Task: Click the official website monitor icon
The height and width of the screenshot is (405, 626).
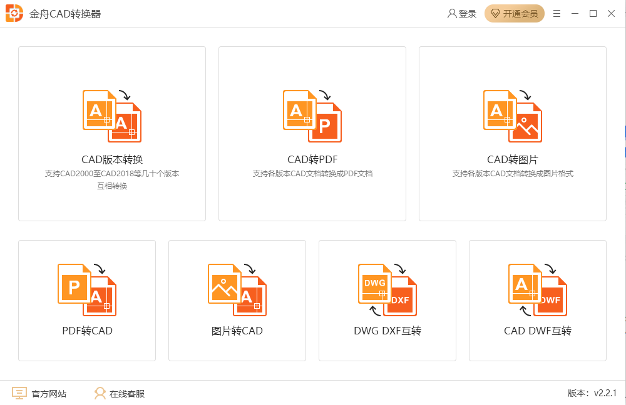Action: click(x=19, y=393)
